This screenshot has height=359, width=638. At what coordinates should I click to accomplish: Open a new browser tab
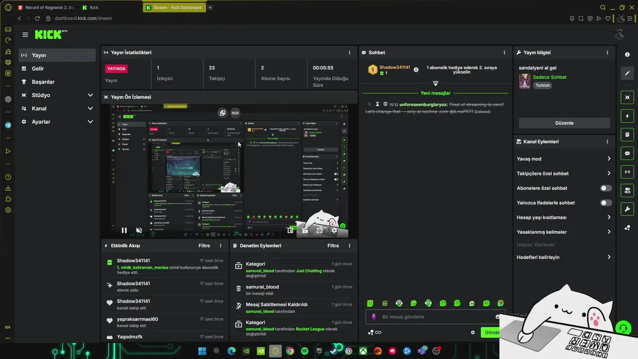pyautogui.click(x=210, y=7)
